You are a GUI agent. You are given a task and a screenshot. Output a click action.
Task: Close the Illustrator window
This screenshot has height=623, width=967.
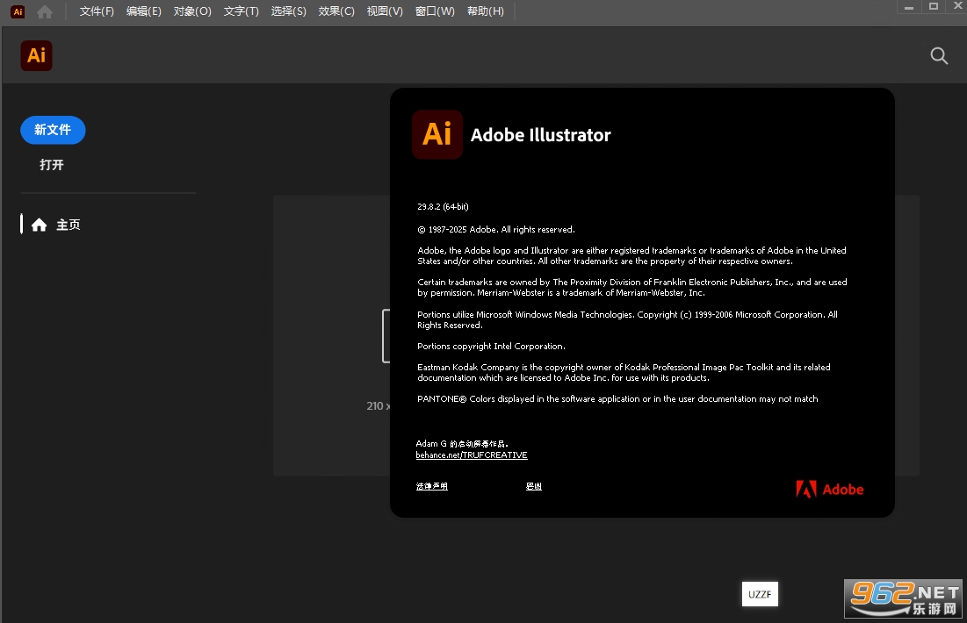(957, 6)
